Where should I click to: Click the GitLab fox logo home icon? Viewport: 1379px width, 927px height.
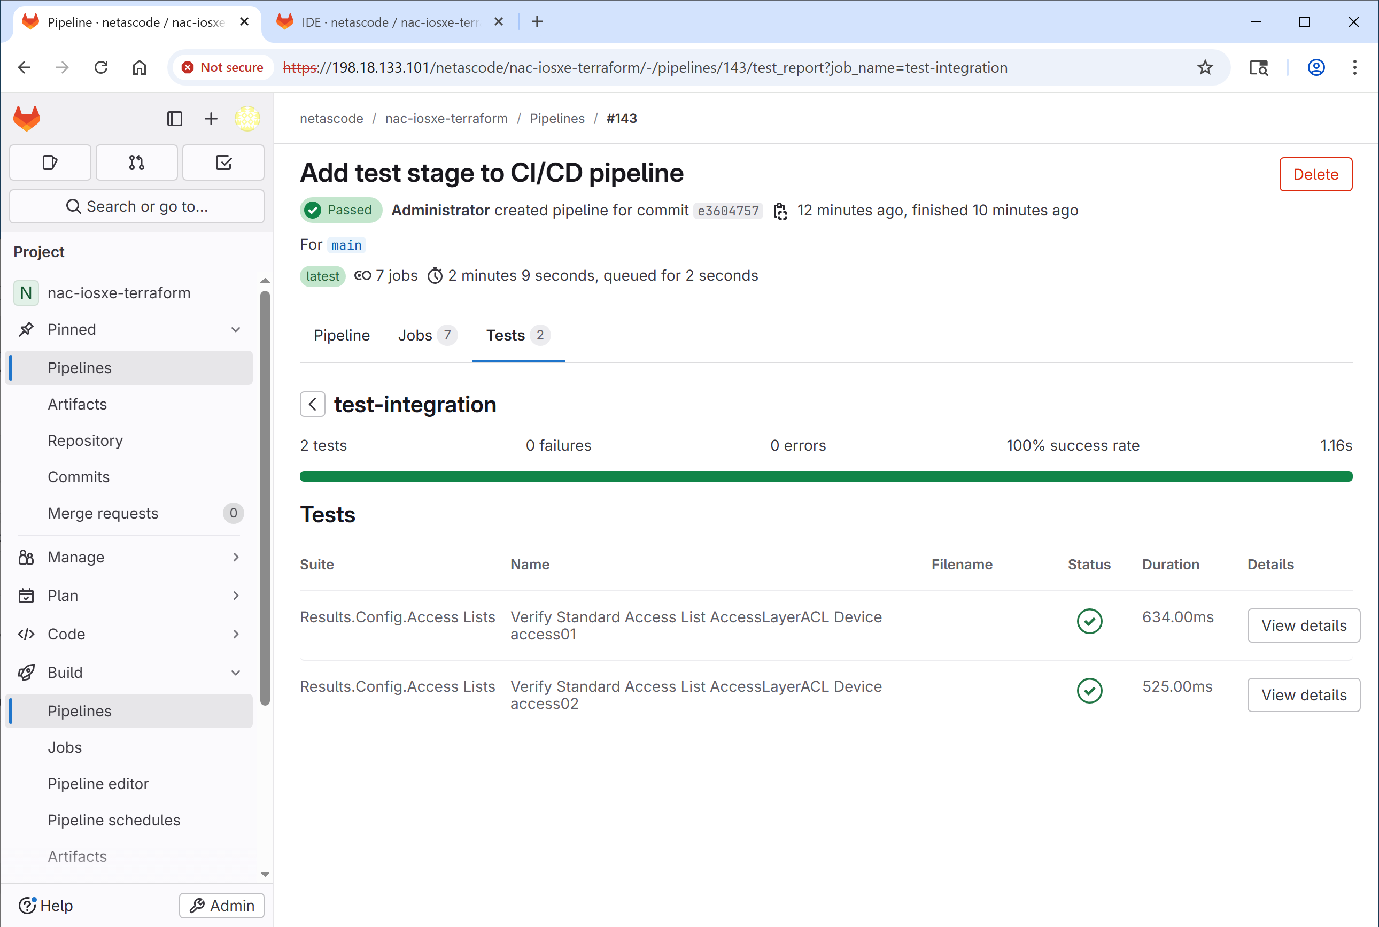coord(27,118)
